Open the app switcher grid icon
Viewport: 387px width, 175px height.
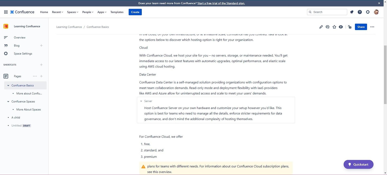(x=6, y=12)
